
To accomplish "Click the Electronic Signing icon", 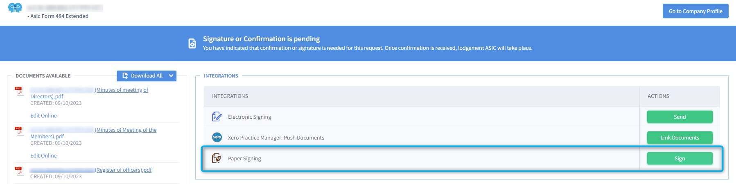I will click(217, 117).
